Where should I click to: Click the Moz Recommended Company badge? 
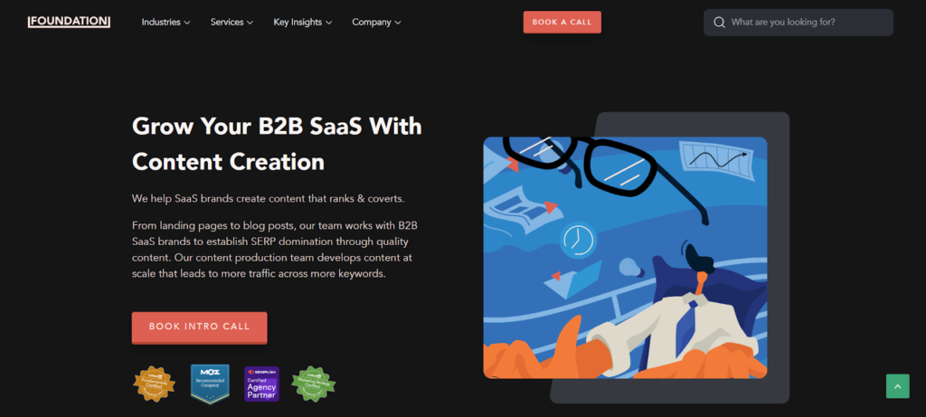[x=210, y=384]
